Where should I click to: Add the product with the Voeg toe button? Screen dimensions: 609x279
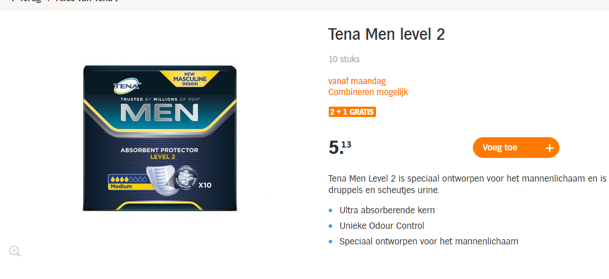pos(516,148)
